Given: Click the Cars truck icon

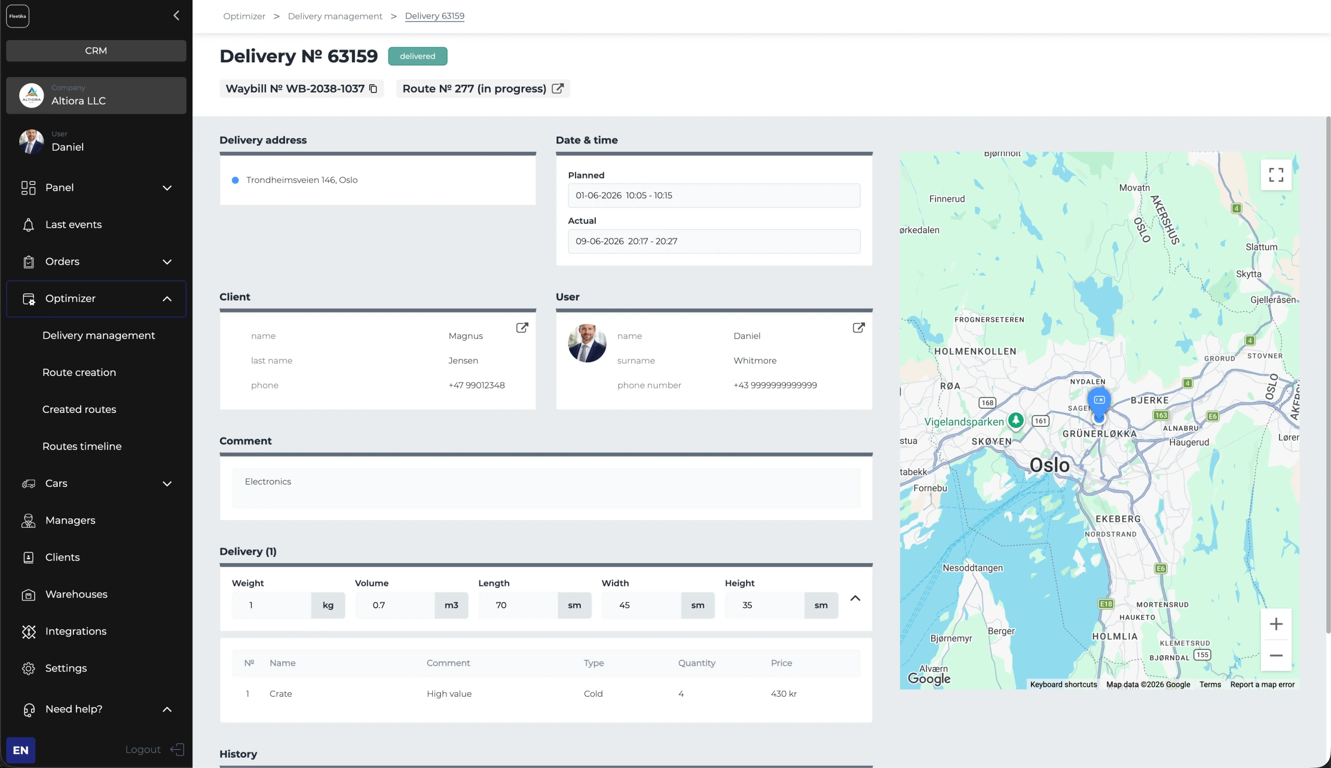Looking at the screenshot, I should pos(29,484).
